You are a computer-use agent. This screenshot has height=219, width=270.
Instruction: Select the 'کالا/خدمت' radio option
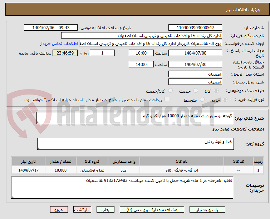170,90
